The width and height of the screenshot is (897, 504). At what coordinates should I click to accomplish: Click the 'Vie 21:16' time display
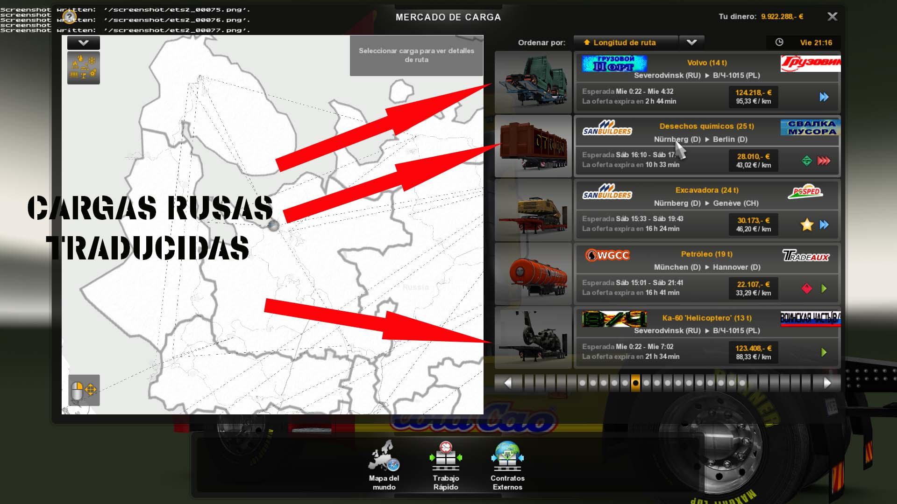click(816, 42)
